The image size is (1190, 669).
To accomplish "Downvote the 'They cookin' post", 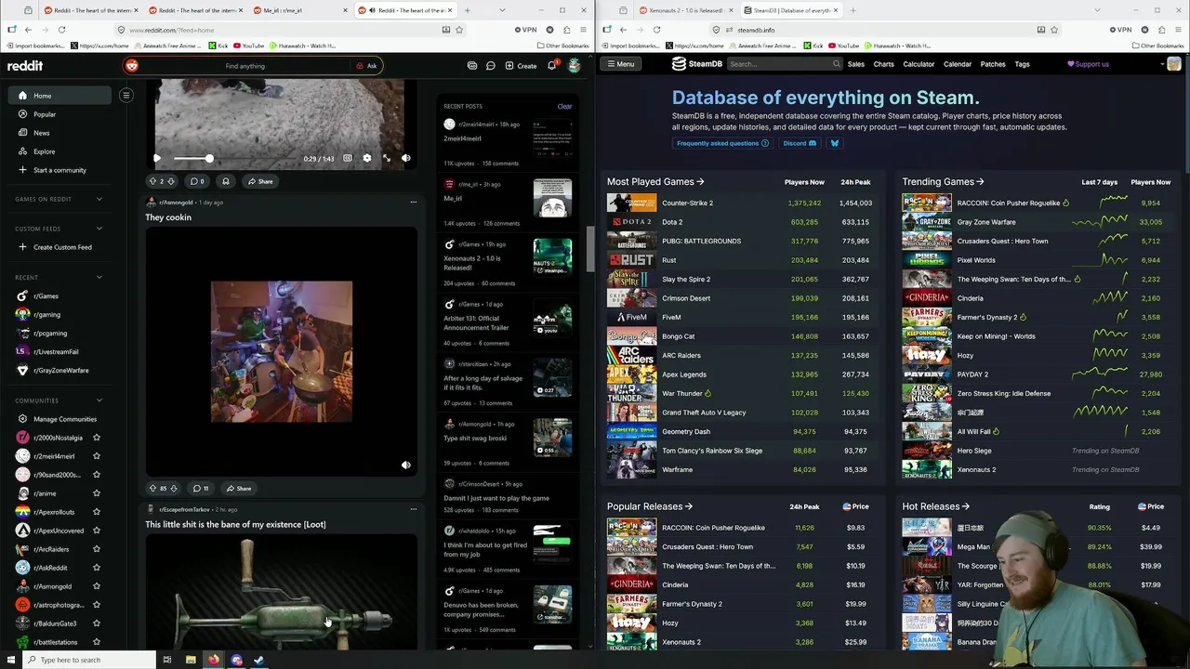I will coord(174,488).
